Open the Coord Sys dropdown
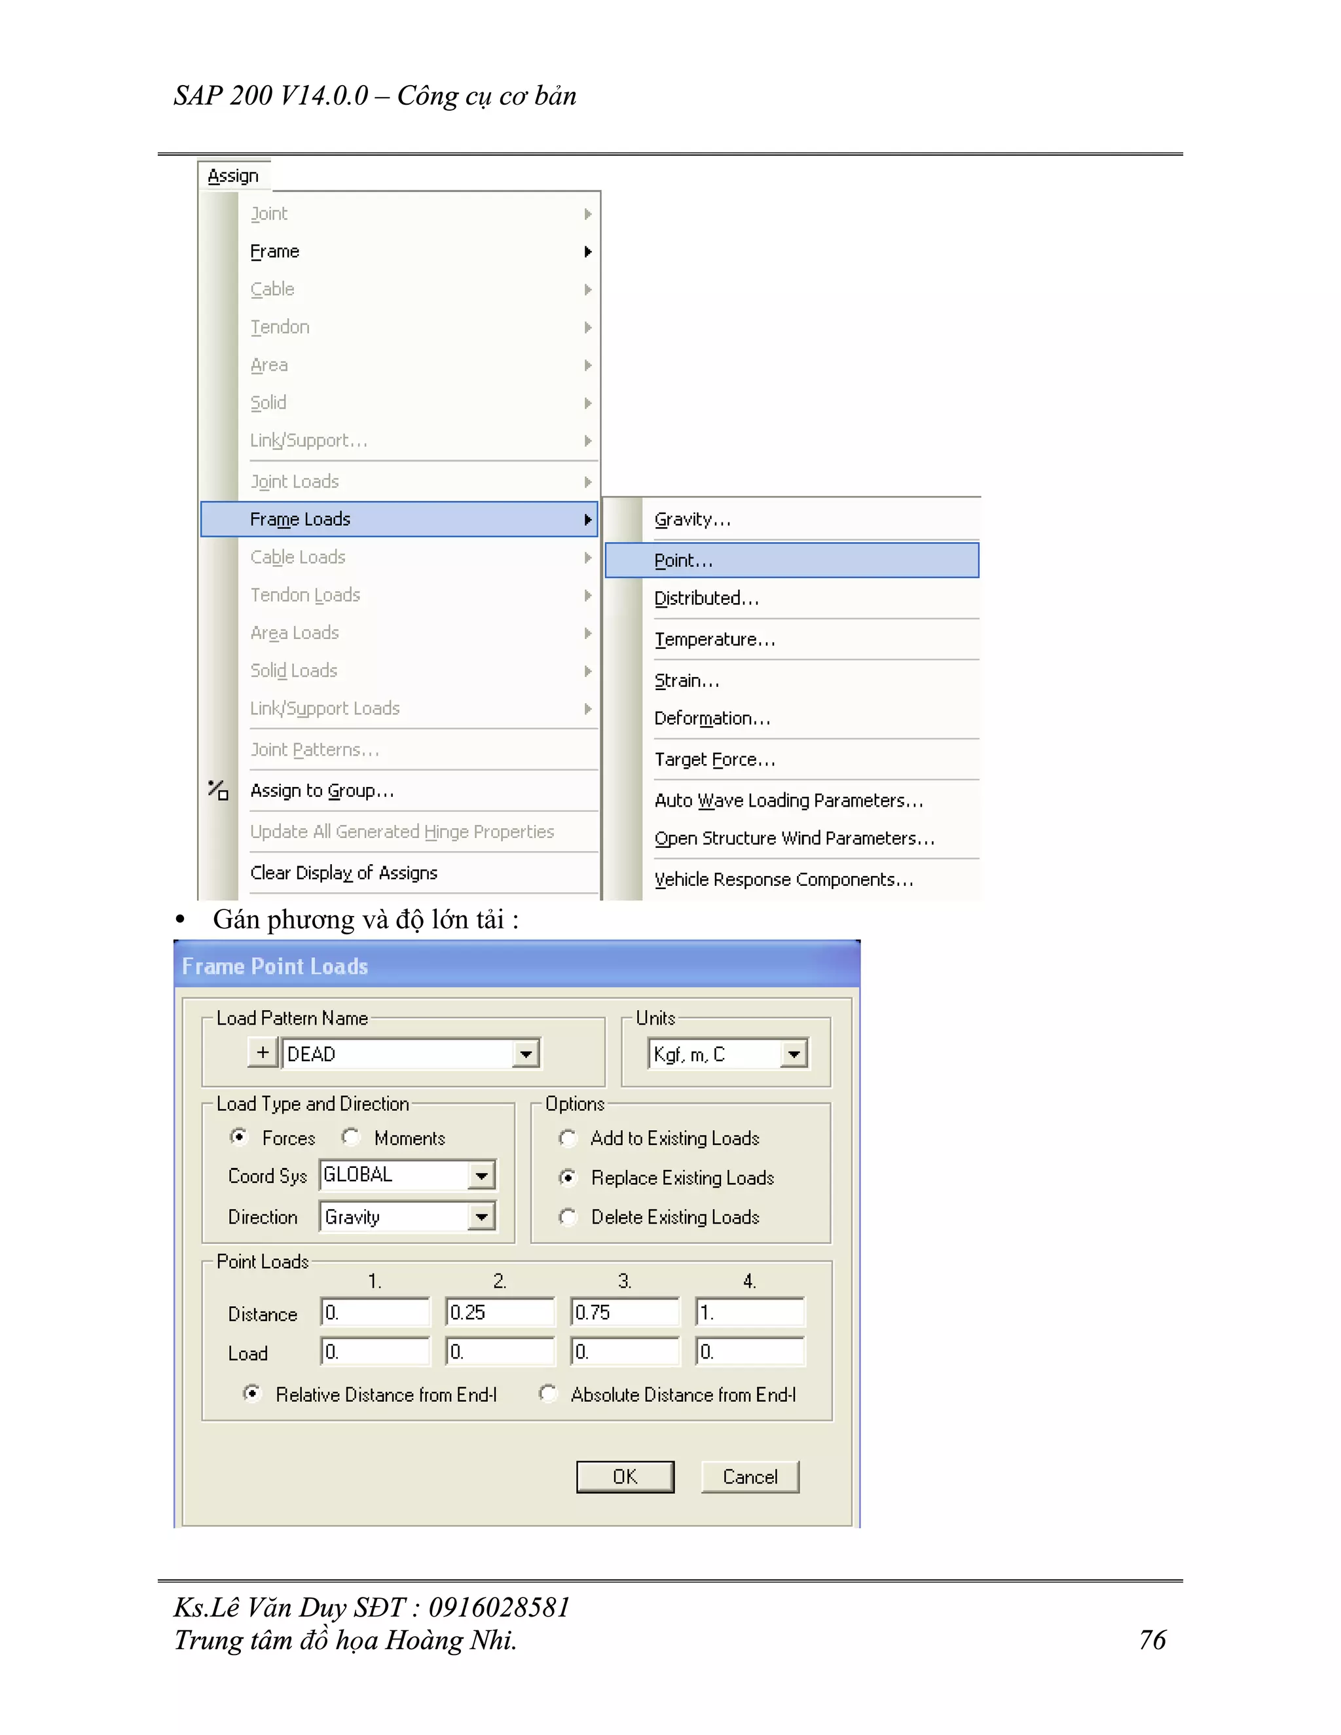Screen dimensions: 1341x1735 click(481, 1176)
